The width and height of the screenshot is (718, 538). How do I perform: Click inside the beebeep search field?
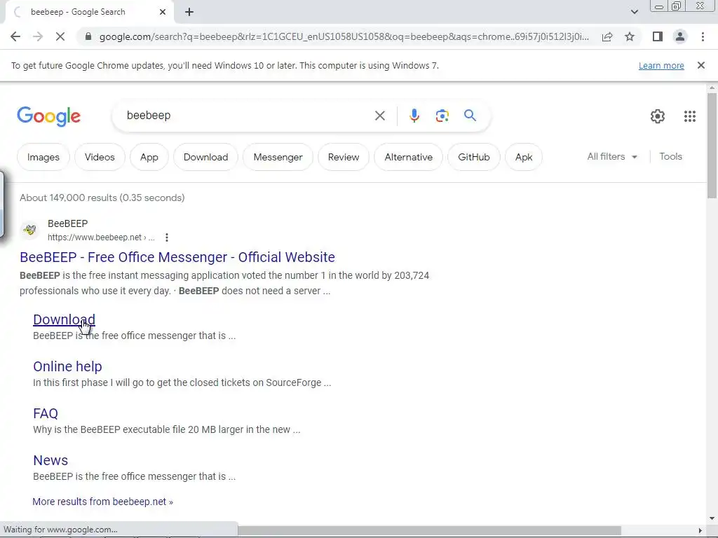pos(248,116)
